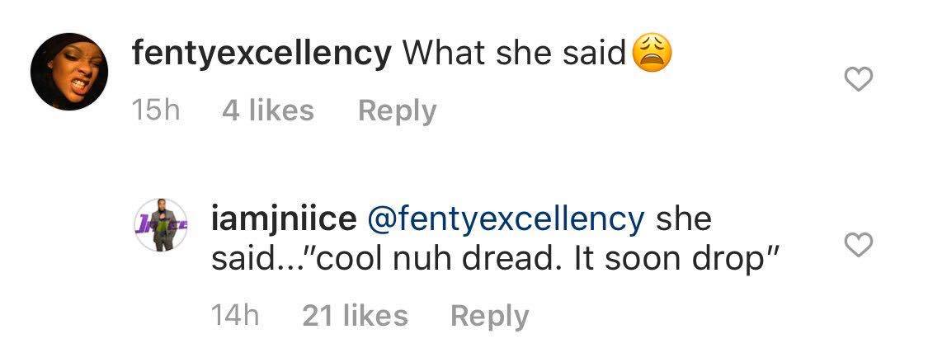Click the 15h timestamp

[156, 111]
